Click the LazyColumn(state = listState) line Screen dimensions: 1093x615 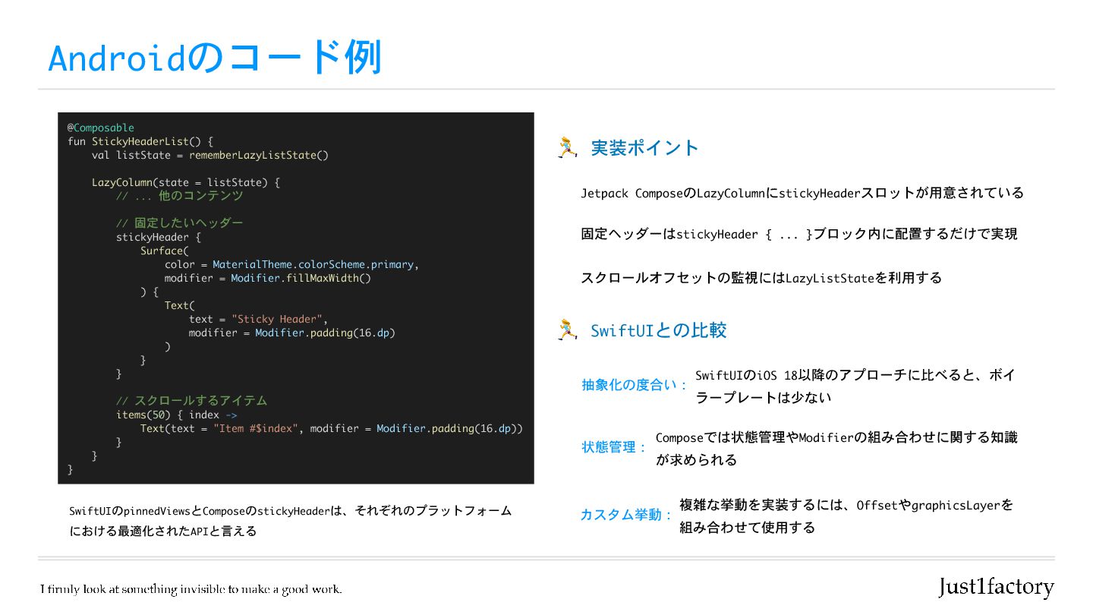(186, 182)
